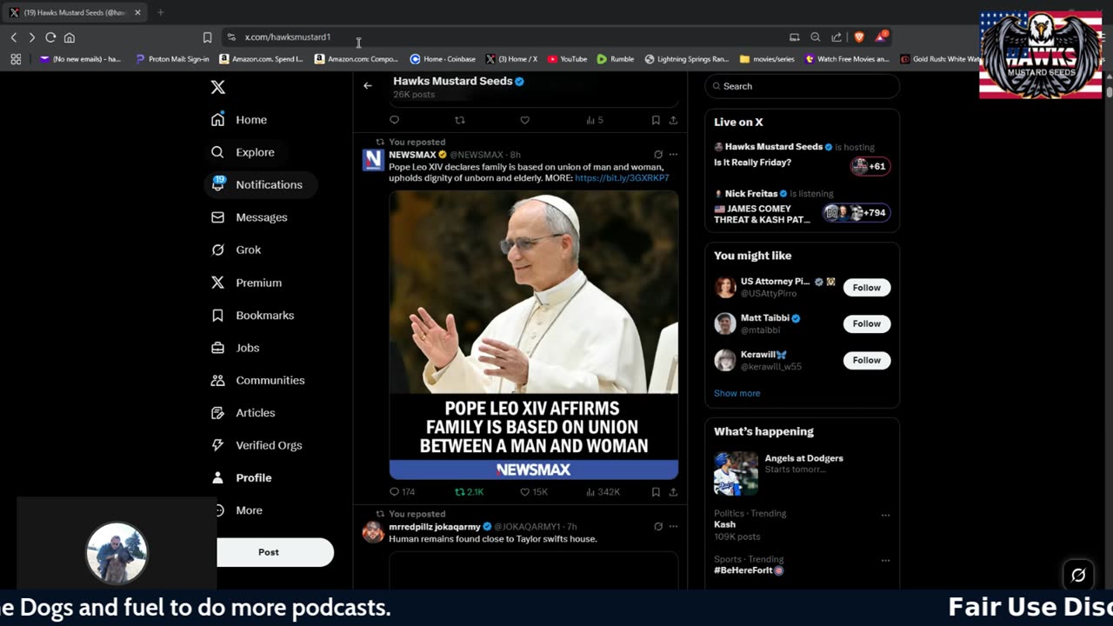Screen dimensions: 1113x626
Task: Reload the page with the refresh button
Action: pyautogui.click(x=50, y=37)
